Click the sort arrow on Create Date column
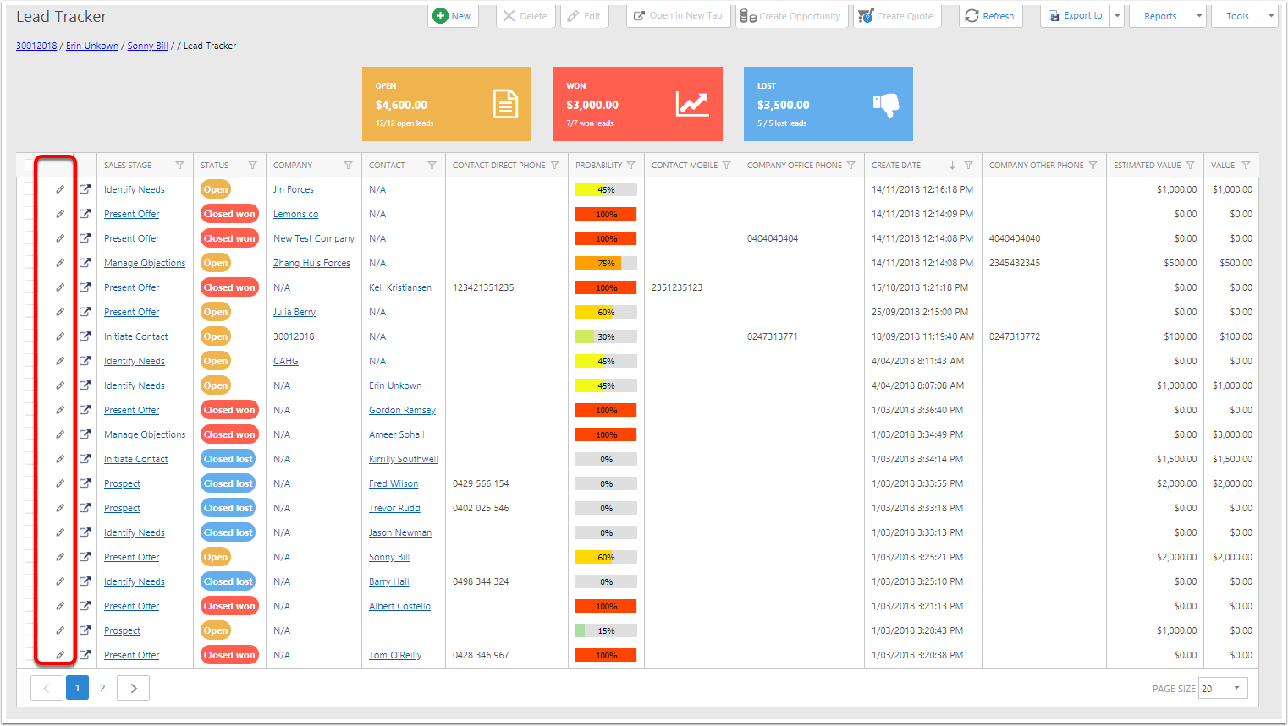Viewport: 1288px width, 726px height. click(x=952, y=166)
